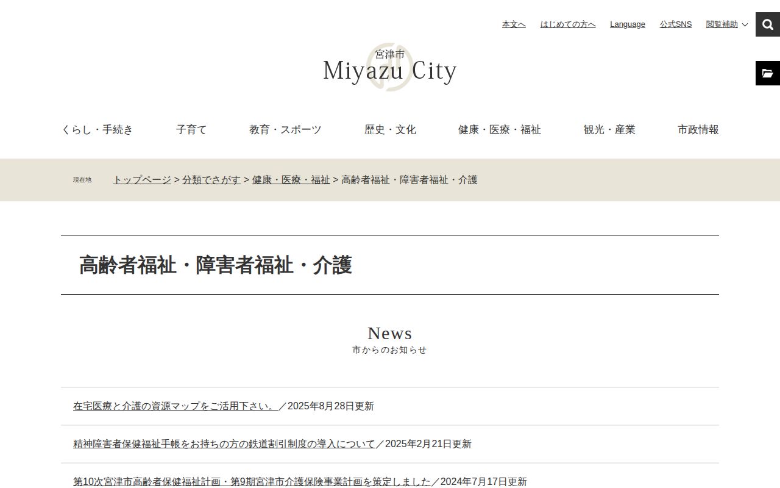
Task: Click the News section heading
Action: (390, 333)
